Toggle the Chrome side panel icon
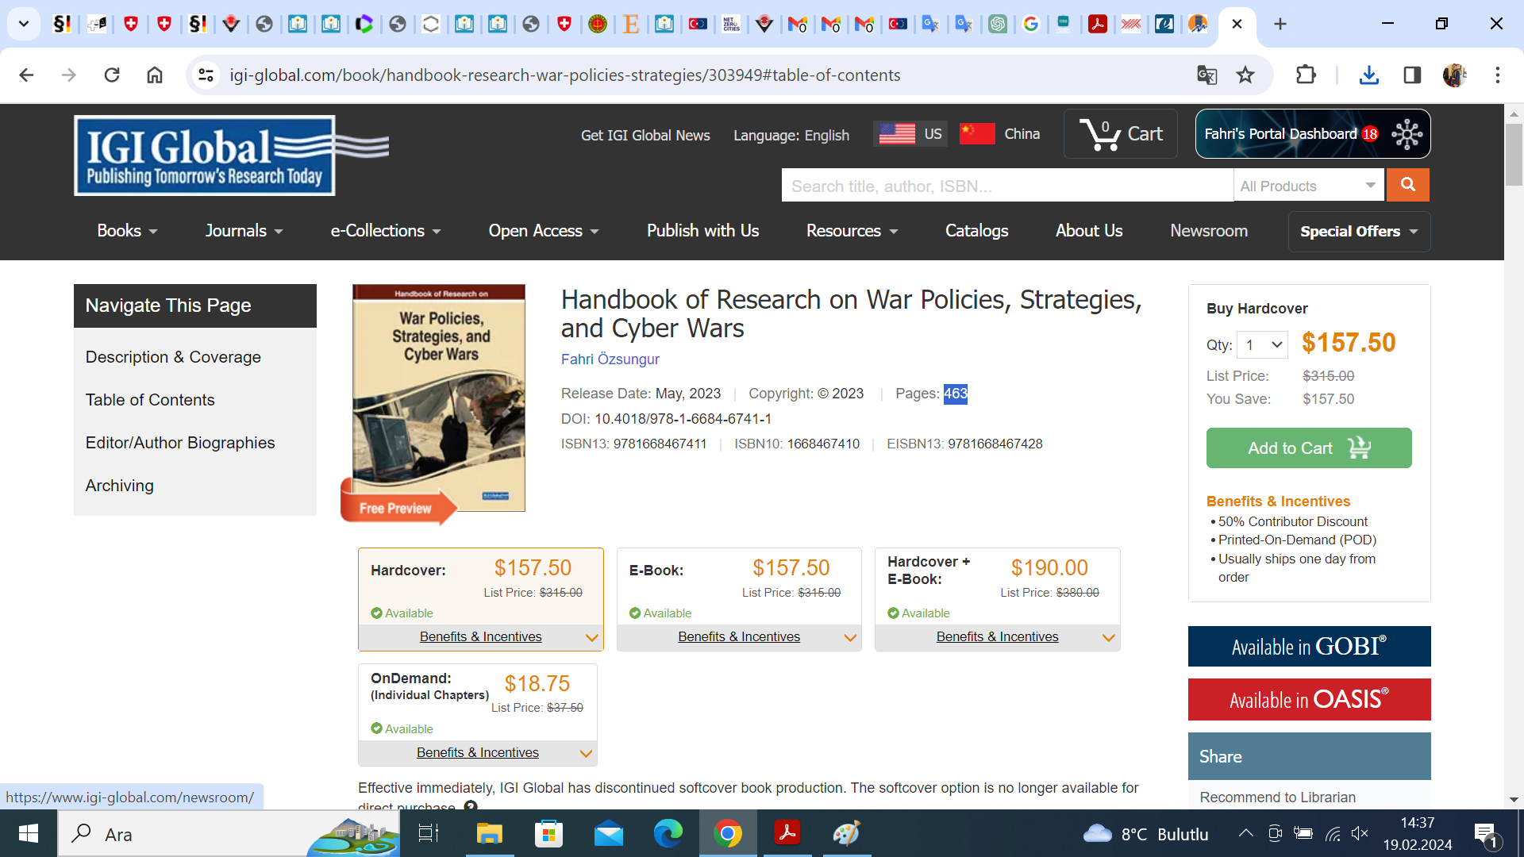The image size is (1524, 857). [1412, 75]
